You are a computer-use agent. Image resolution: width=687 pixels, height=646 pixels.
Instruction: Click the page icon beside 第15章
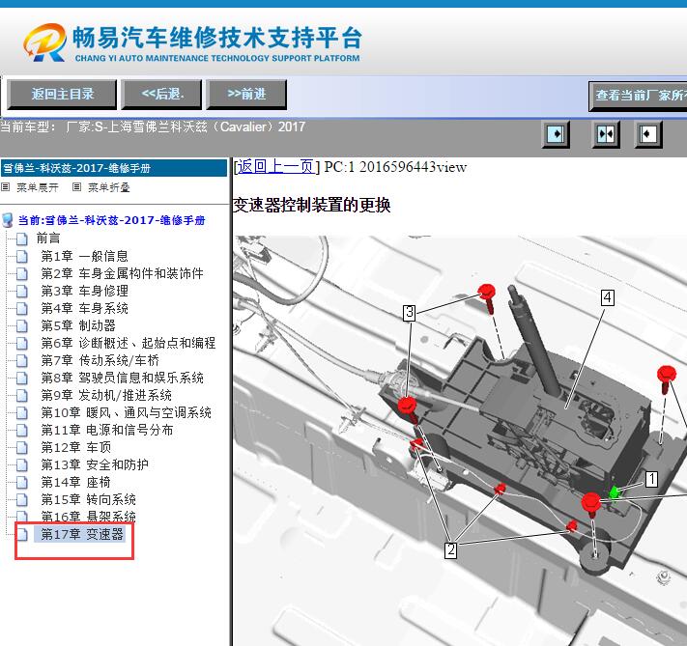(22, 500)
